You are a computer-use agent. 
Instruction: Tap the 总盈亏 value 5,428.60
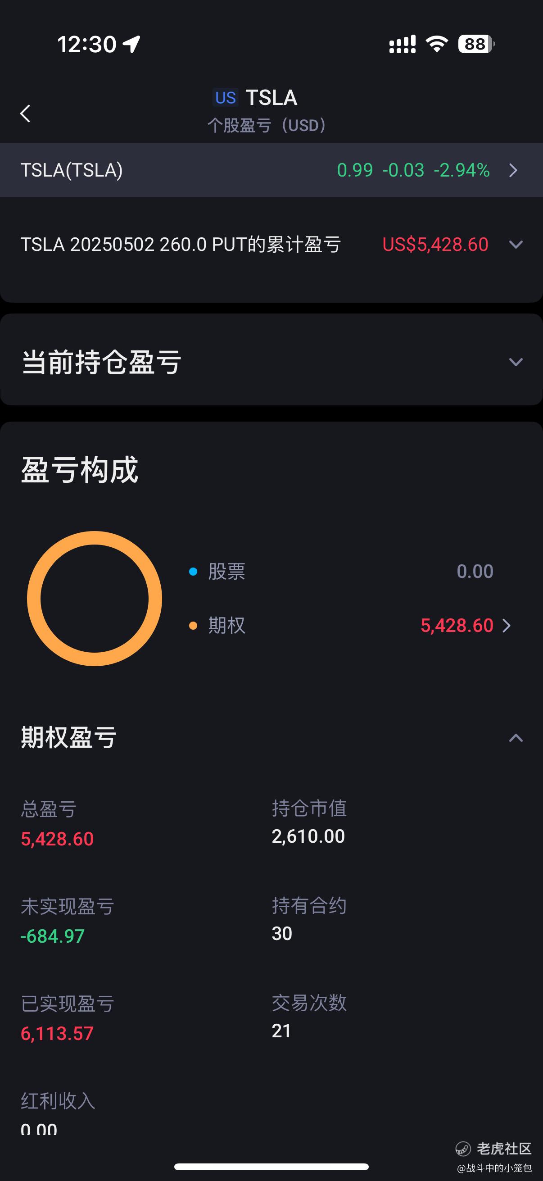coord(57,839)
